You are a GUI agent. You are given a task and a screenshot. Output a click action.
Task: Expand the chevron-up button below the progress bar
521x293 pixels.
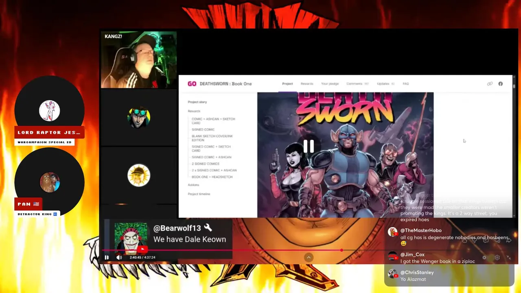pyautogui.click(x=309, y=257)
